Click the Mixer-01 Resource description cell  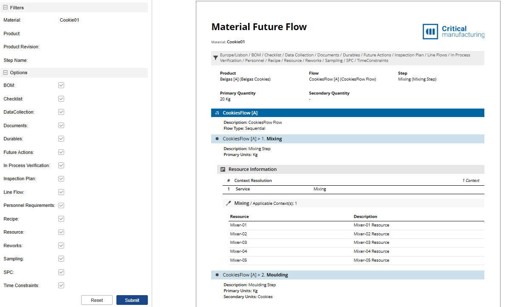371,225
